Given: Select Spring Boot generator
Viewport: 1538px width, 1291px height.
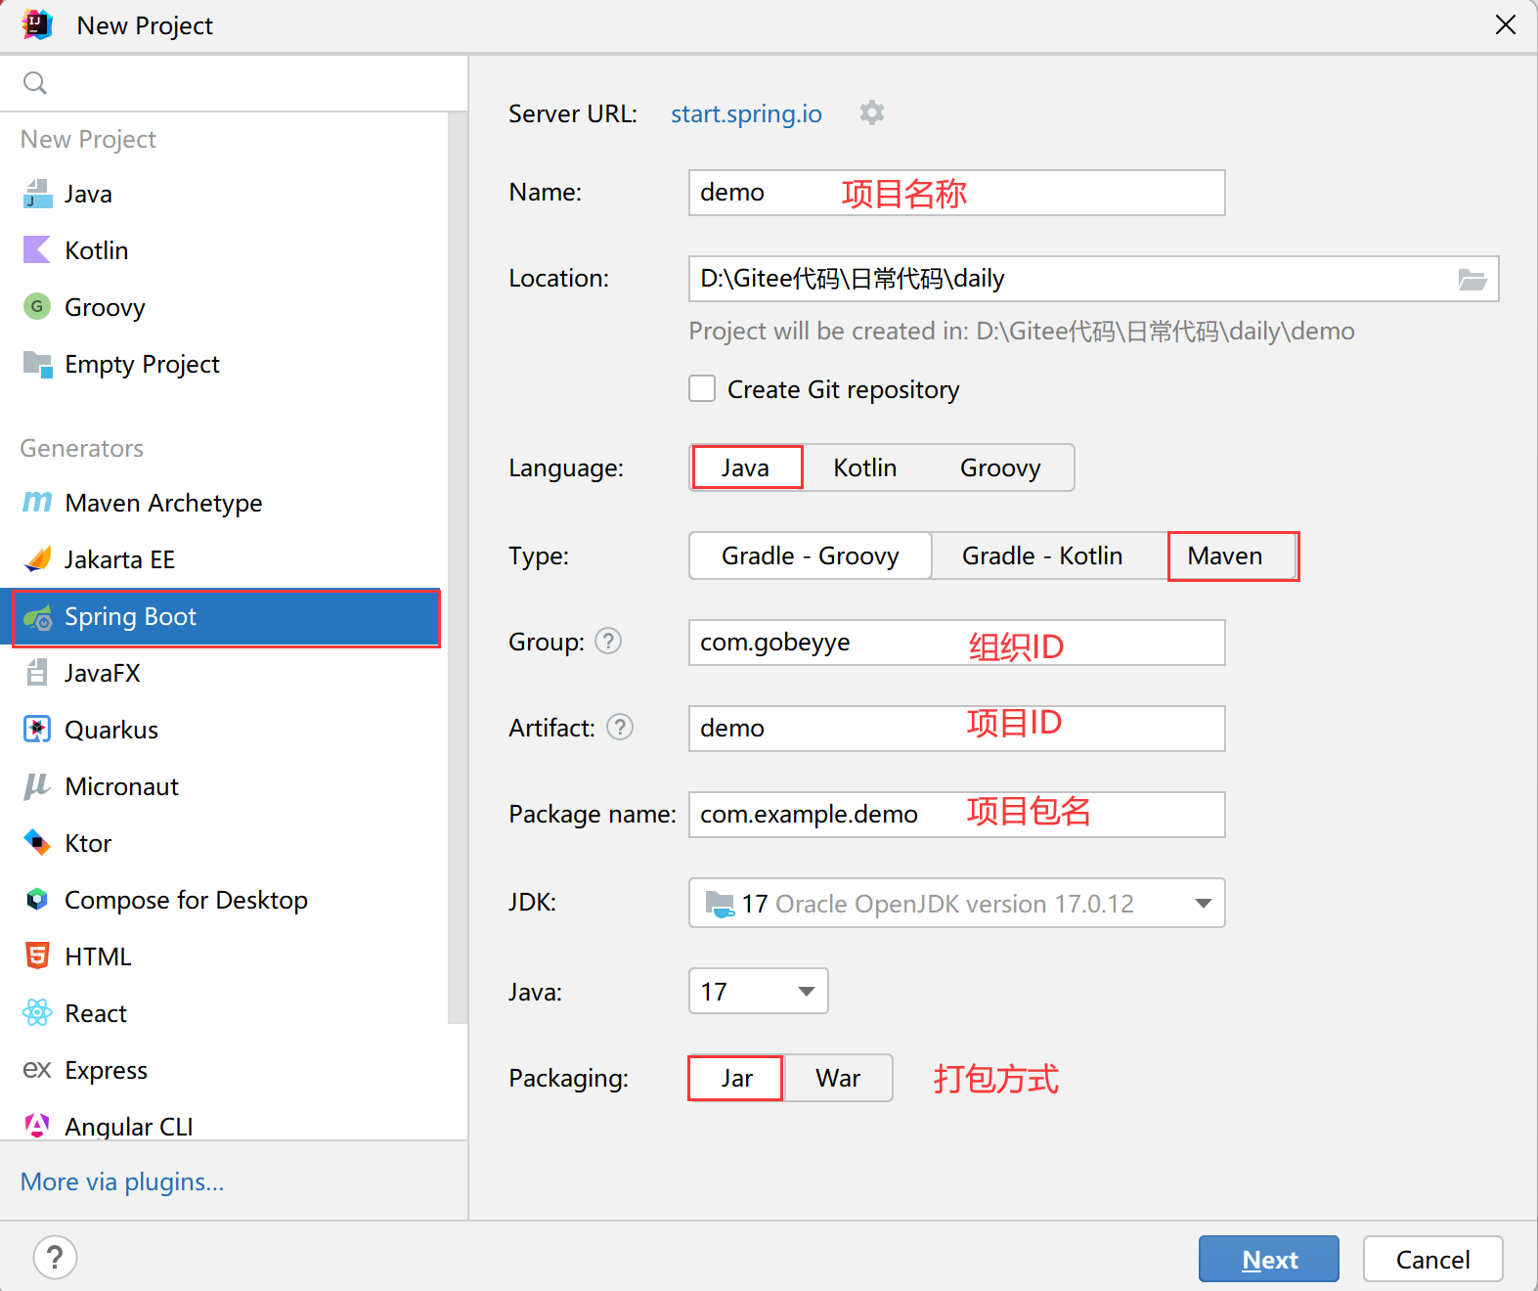Looking at the screenshot, I should coord(226,617).
